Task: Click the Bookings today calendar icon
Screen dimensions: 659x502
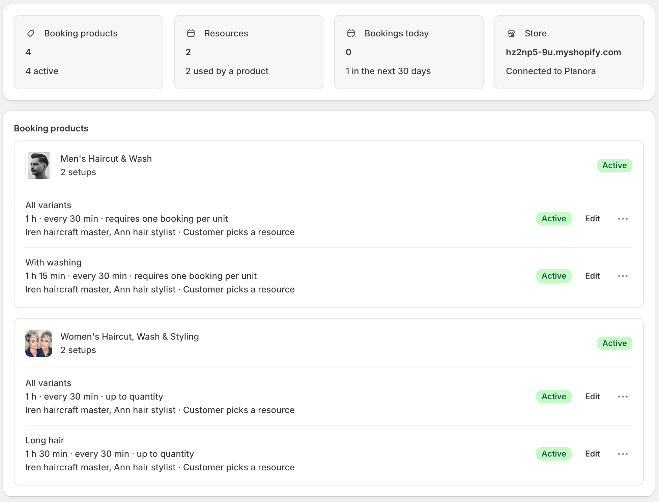Action: pyautogui.click(x=351, y=33)
